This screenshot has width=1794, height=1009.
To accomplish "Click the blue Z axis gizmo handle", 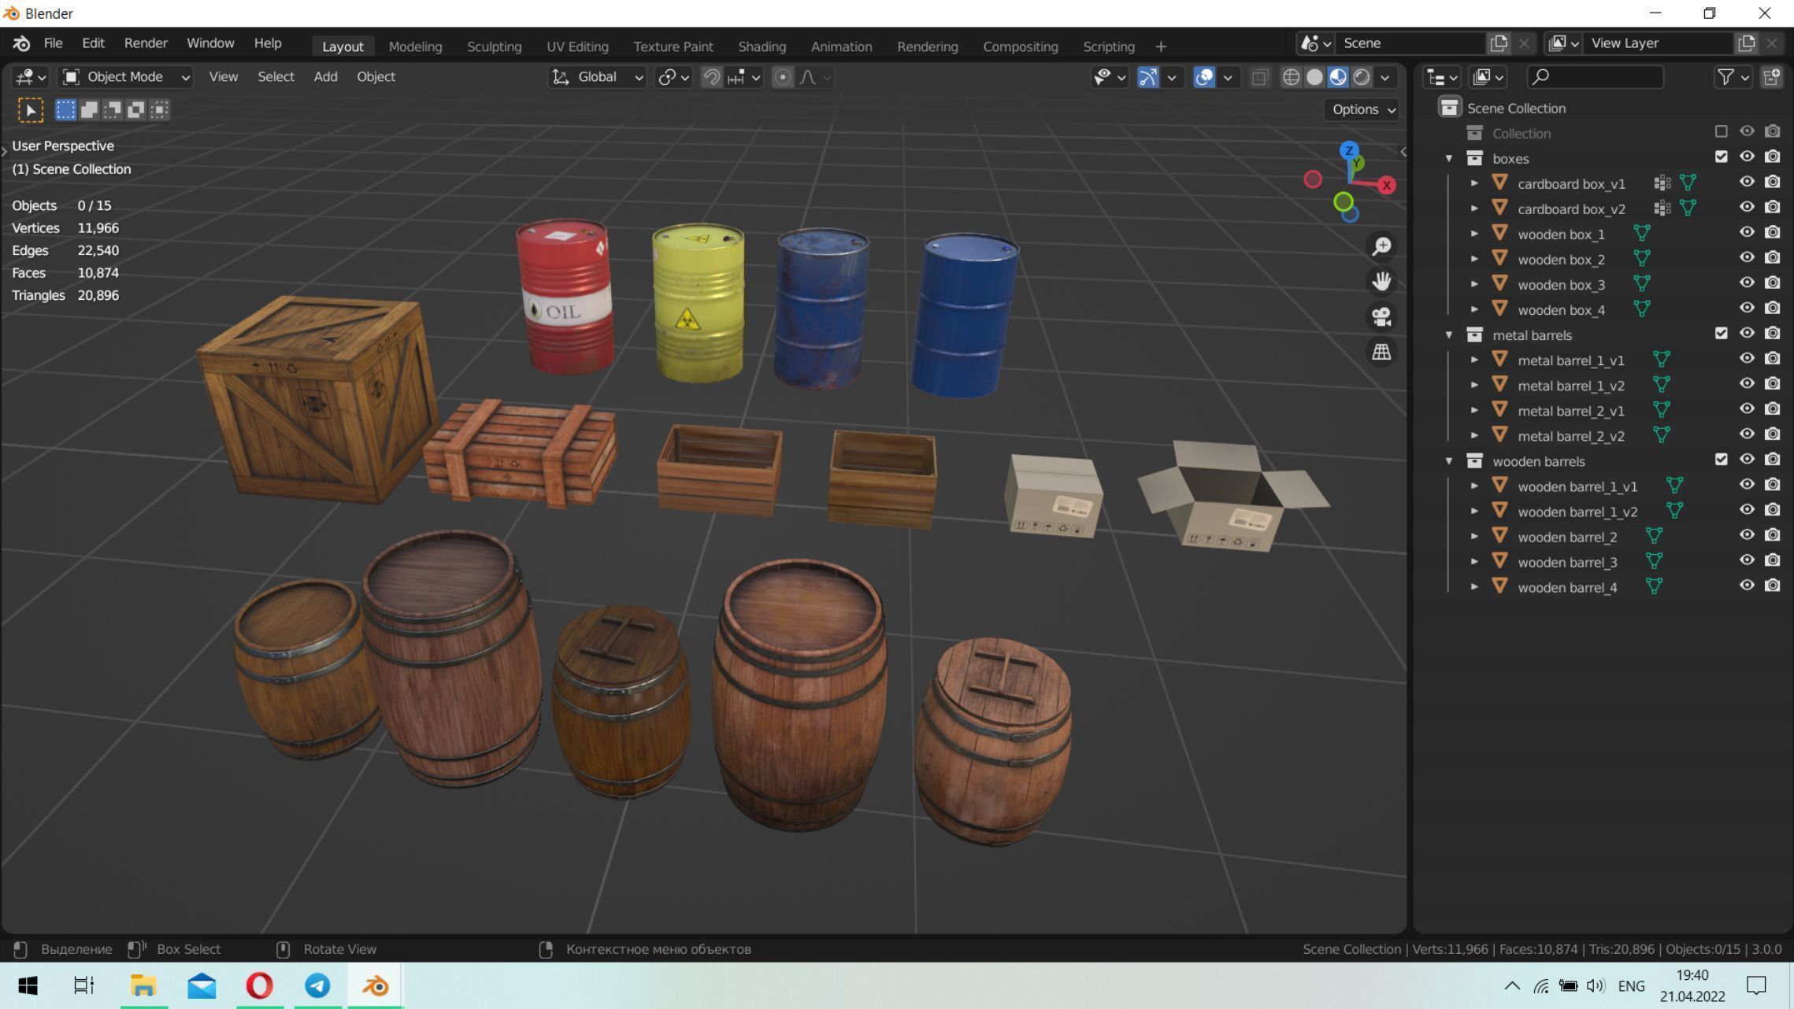I will [x=1349, y=150].
